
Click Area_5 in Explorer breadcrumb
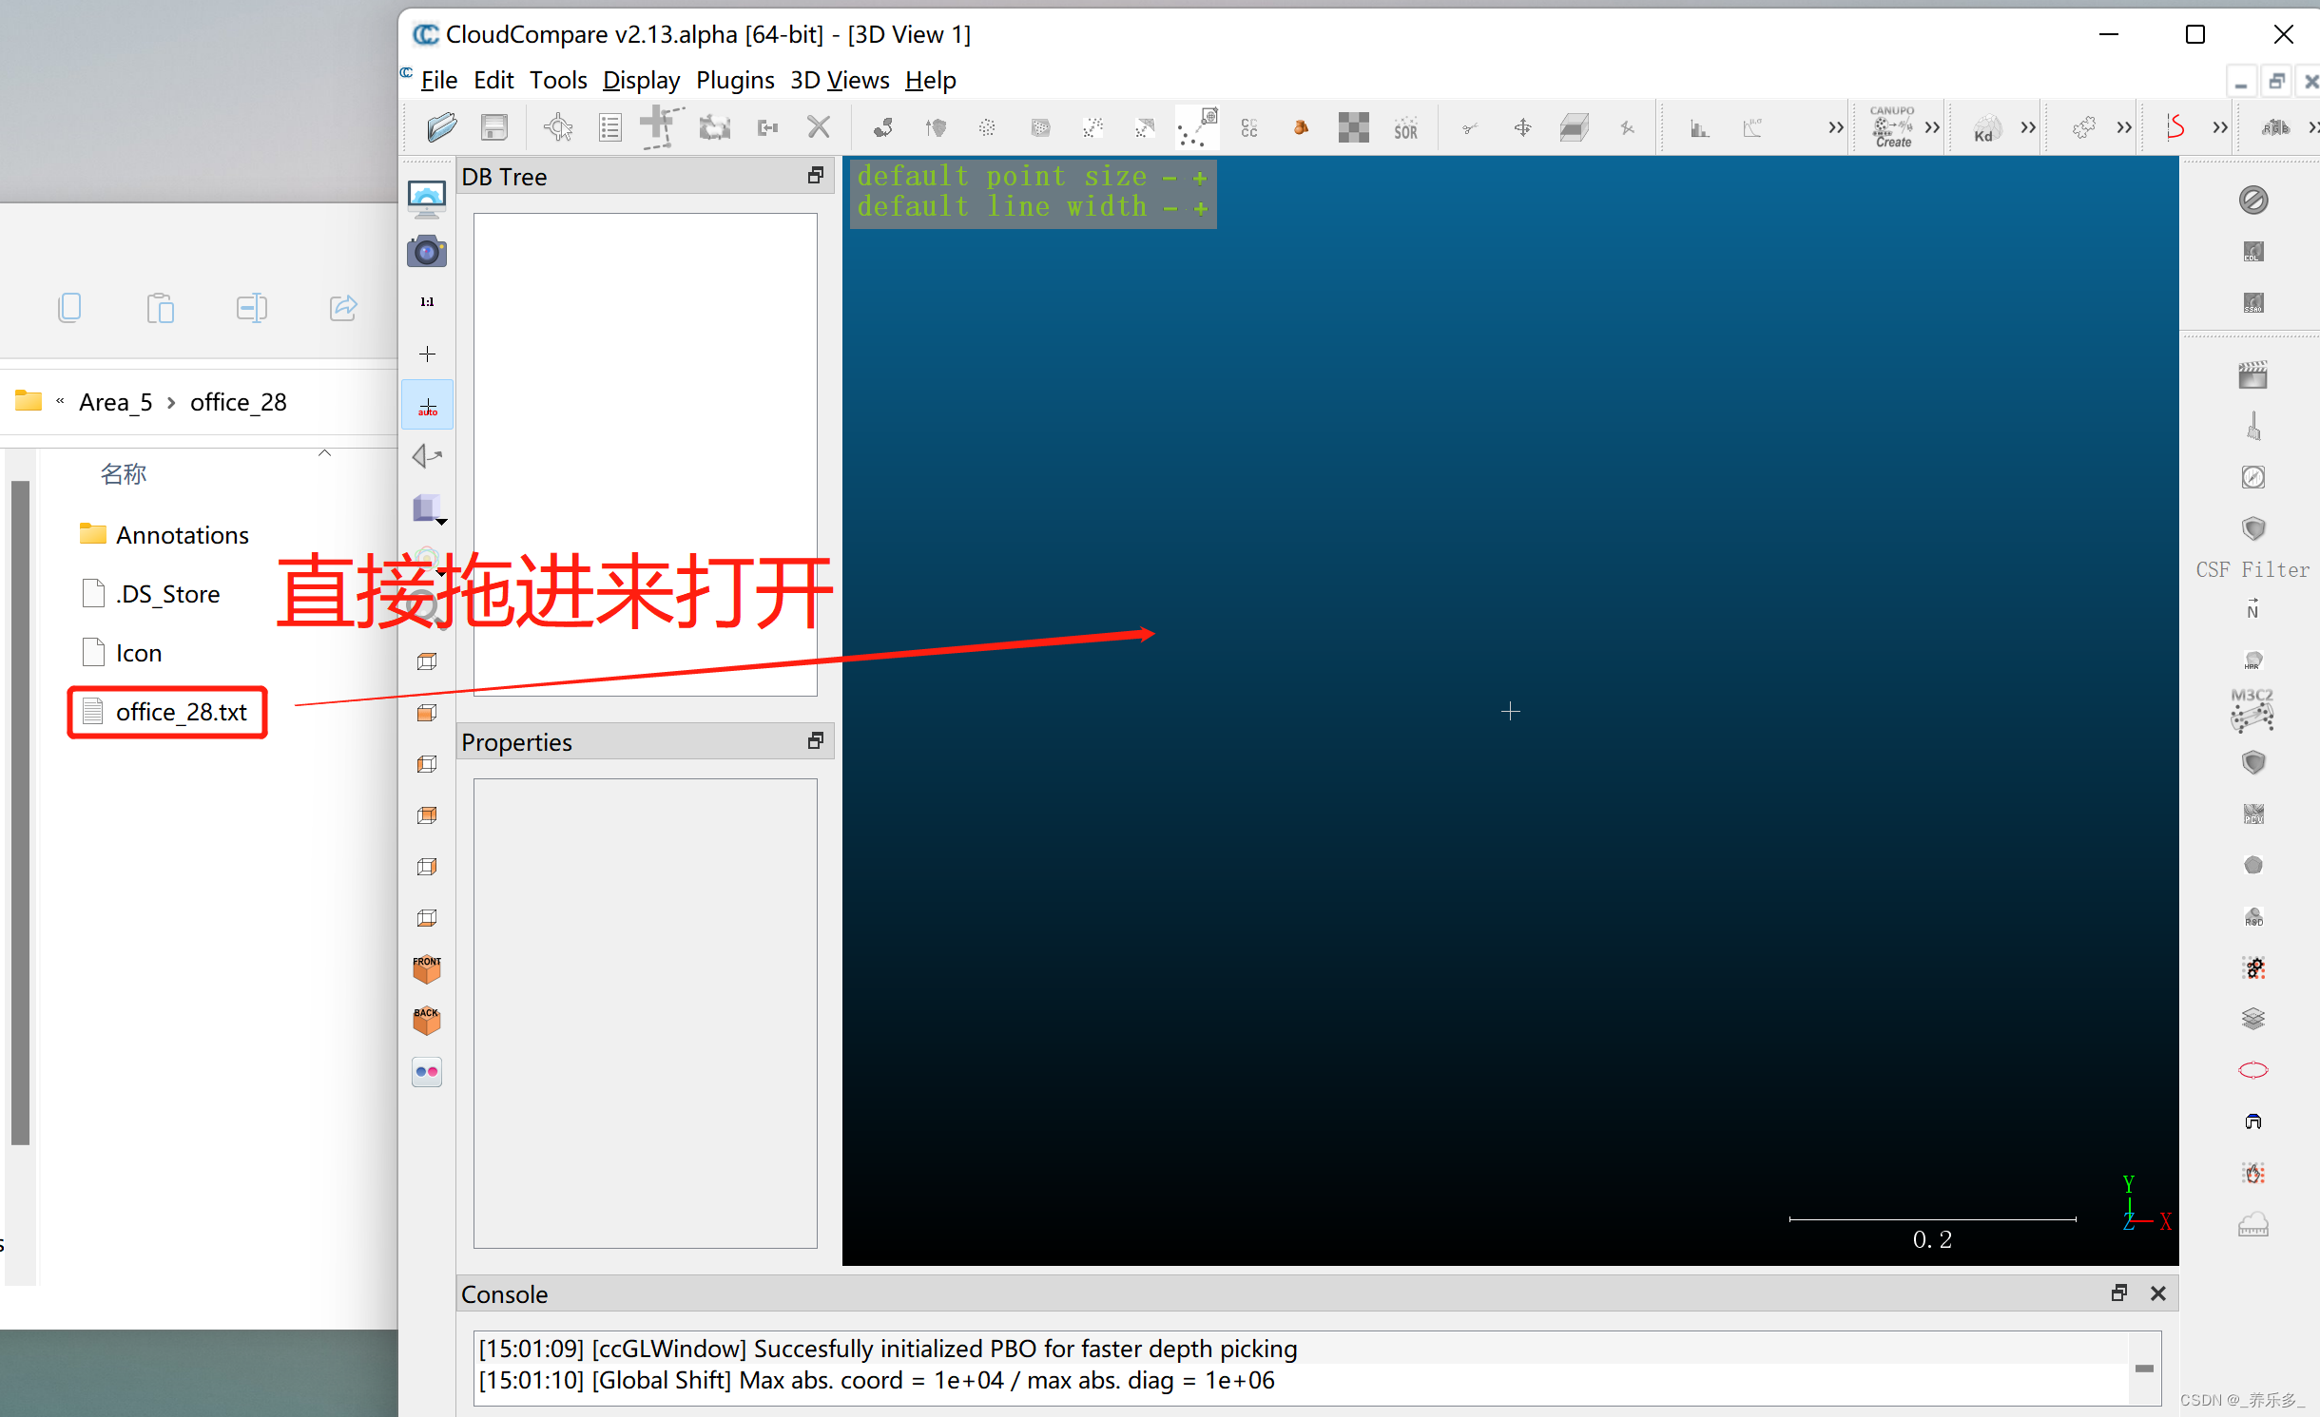point(116,402)
